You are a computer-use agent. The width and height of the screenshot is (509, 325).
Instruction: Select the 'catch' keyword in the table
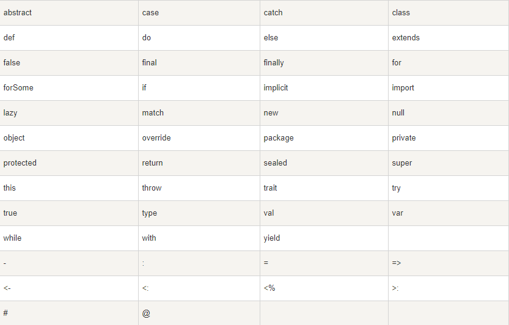[273, 13]
